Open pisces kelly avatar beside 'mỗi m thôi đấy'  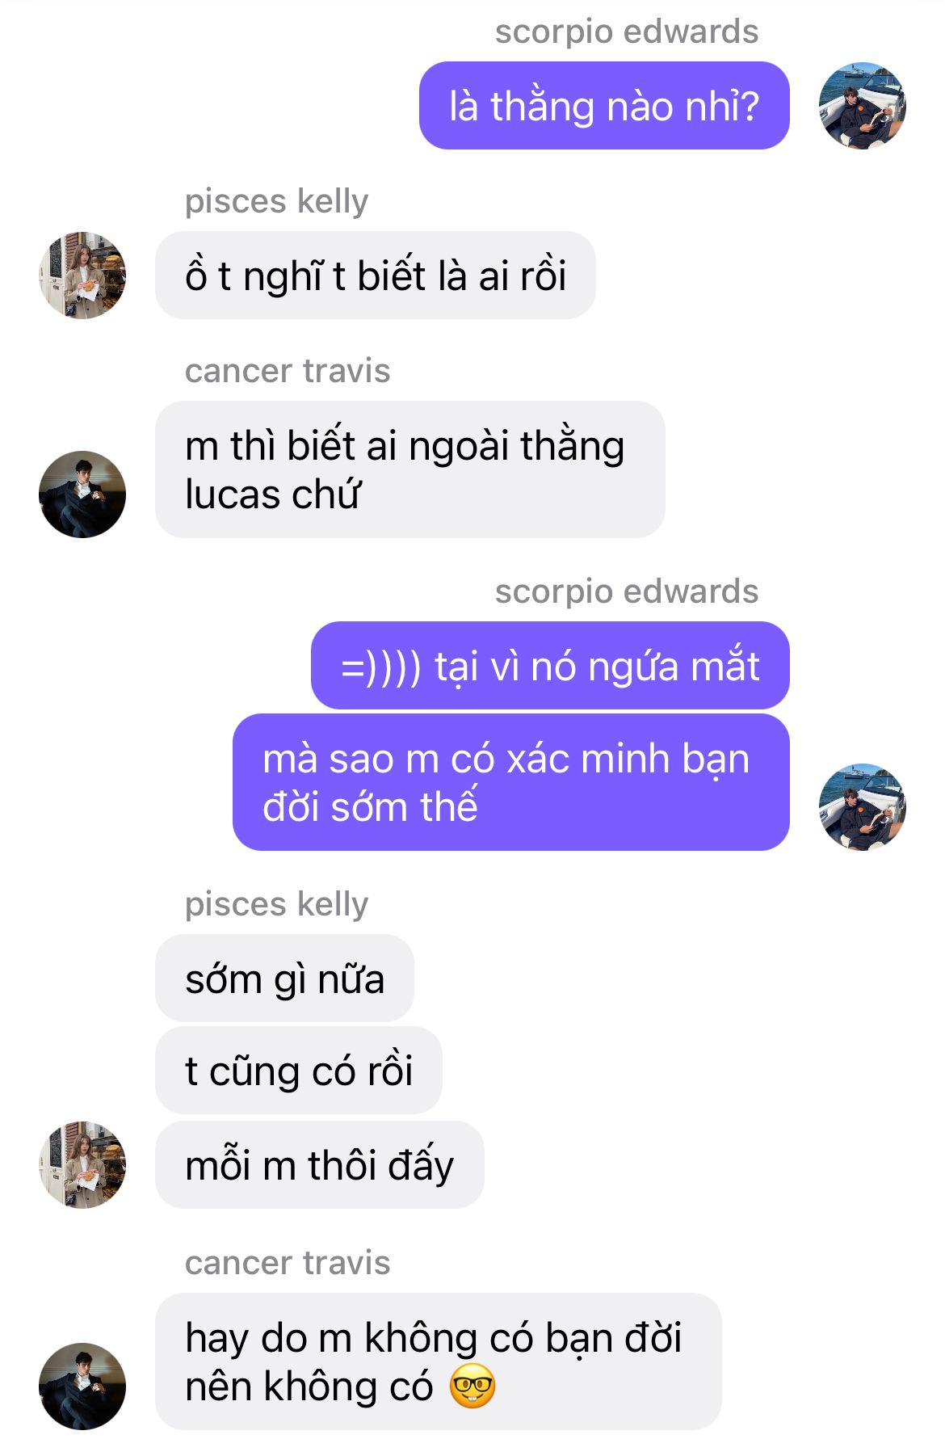[82, 1165]
